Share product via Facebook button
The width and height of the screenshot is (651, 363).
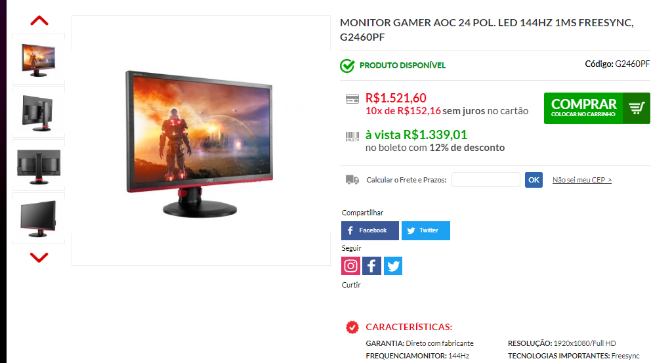pos(370,230)
